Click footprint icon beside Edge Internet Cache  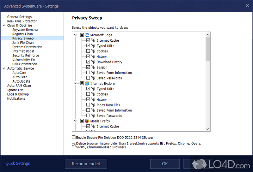[x=93, y=40]
